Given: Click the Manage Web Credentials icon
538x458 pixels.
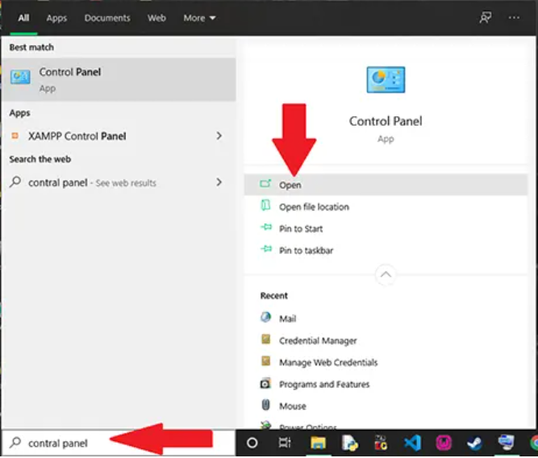Looking at the screenshot, I should pos(266,361).
